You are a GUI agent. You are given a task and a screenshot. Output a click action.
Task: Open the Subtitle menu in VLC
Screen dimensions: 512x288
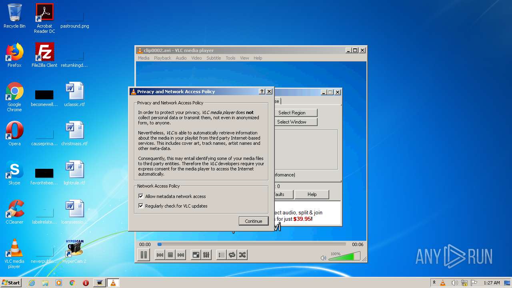214,58
